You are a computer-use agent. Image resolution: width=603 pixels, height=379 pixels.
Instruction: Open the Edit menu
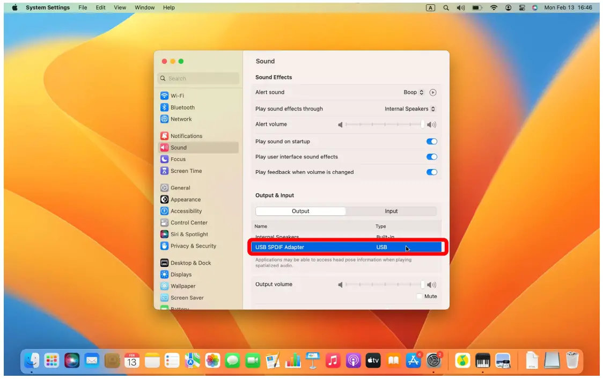pyautogui.click(x=100, y=8)
